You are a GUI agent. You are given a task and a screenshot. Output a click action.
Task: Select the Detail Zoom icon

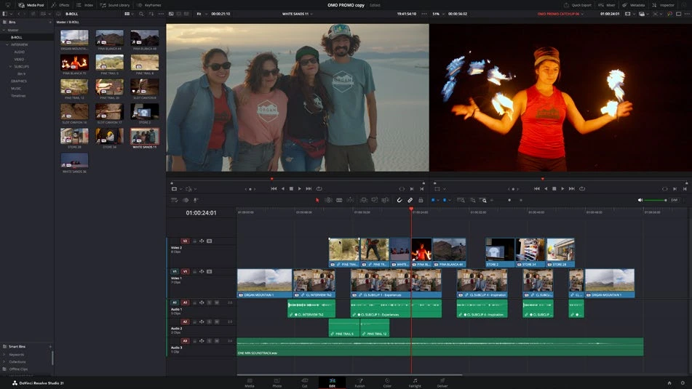472,200
